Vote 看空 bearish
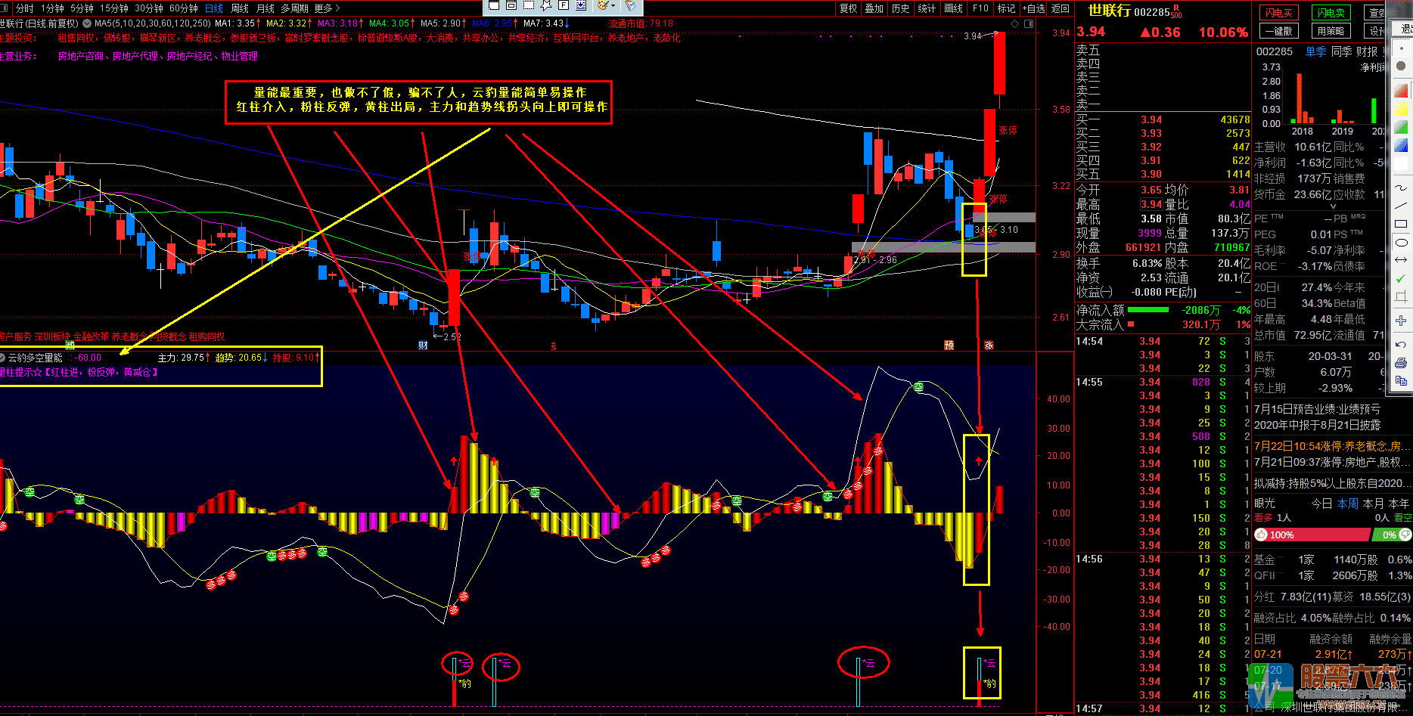This screenshot has width=1413, height=716. click(x=1403, y=518)
